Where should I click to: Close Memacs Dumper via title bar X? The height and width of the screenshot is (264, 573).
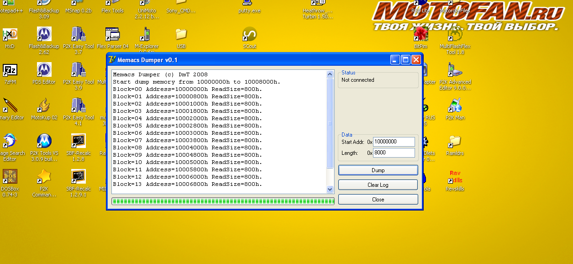[416, 60]
